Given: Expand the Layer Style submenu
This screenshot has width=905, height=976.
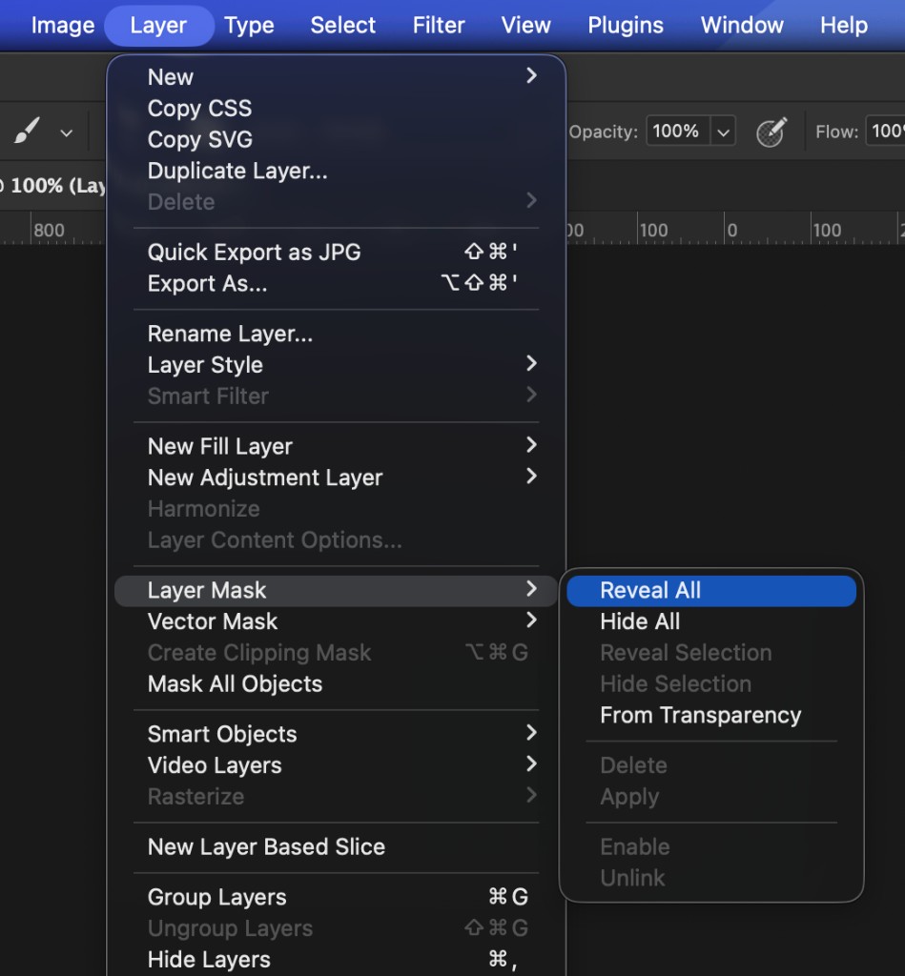Looking at the screenshot, I should [x=337, y=365].
